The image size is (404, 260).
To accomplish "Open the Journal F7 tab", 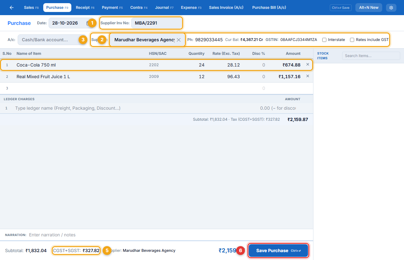I will coord(164,8).
